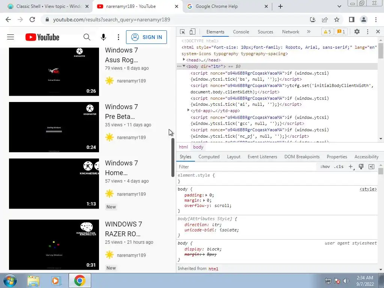Screen dimensions: 384x288
Task: Click the YouTube logo
Action: [42, 37]
